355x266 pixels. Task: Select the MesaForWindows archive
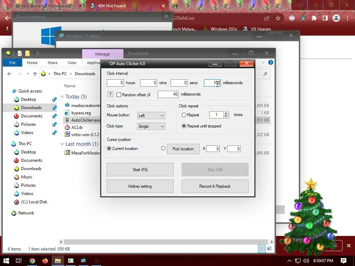[83, 153]
